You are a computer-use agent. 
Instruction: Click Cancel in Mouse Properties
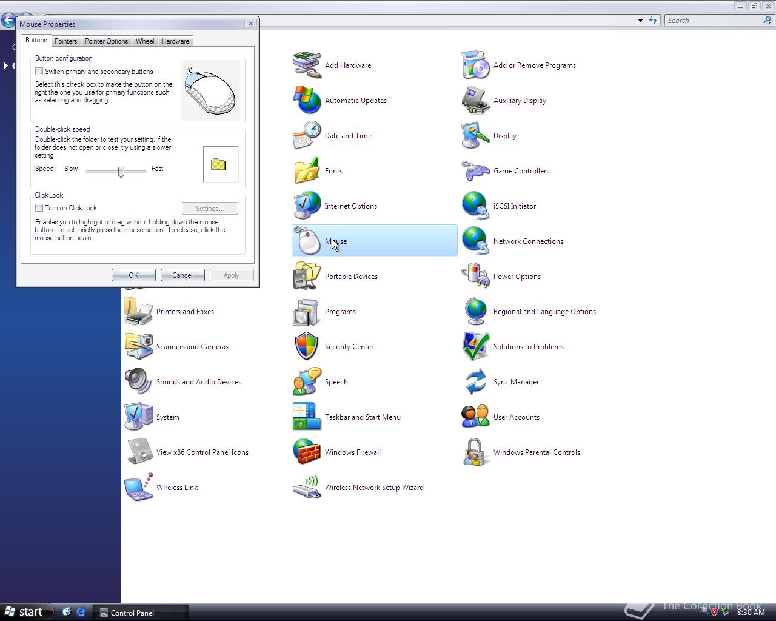click(x=182, y=275)
